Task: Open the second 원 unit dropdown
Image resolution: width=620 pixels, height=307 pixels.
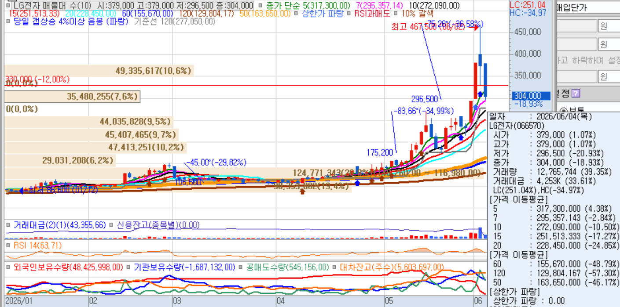Action: pyautogui.click(x=609, y=44)
